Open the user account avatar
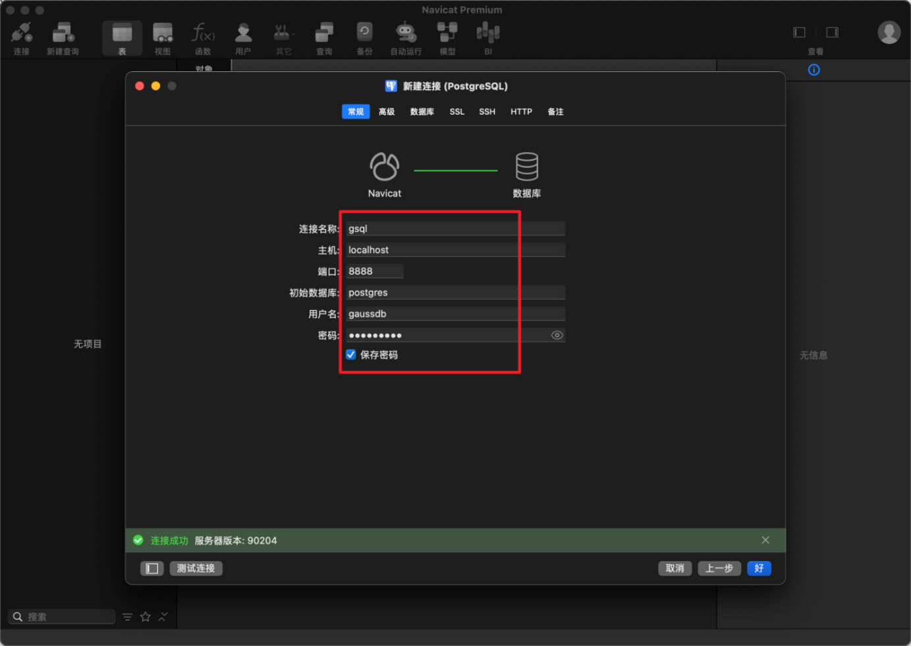Viewport: 911px width, 646px height. [x=889, y=32]
